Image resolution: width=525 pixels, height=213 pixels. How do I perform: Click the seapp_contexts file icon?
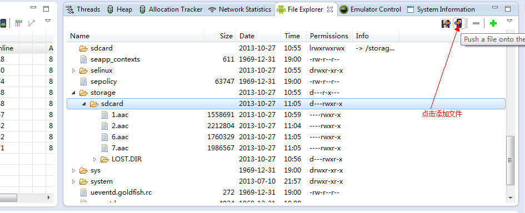[83, 59]
